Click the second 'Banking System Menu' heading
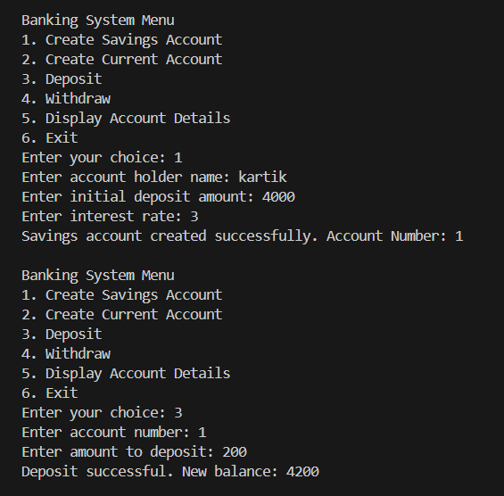This screenshot has height=496, width=504. [98, 276]
